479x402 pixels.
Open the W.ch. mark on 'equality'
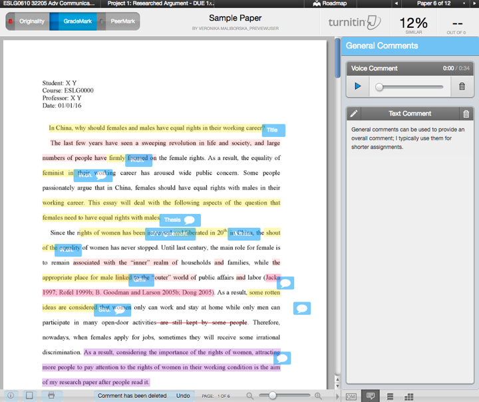[x=68, y=250]
